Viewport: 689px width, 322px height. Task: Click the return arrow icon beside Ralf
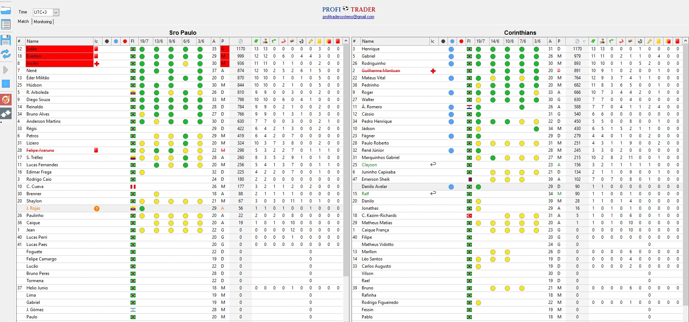click(433, 193)
